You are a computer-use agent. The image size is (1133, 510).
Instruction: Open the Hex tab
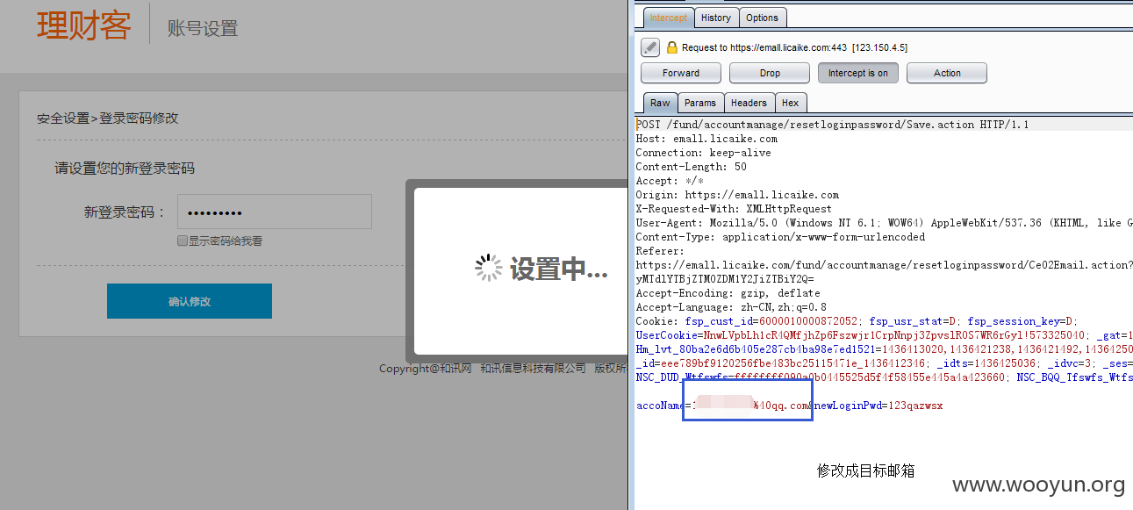[x=791, y=103]
